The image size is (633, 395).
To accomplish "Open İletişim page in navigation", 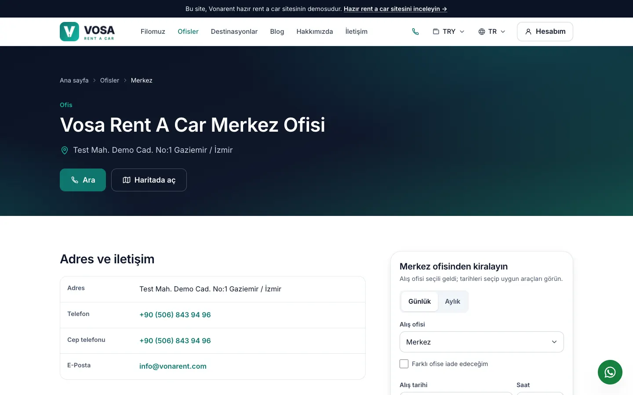I will point(357,32).
